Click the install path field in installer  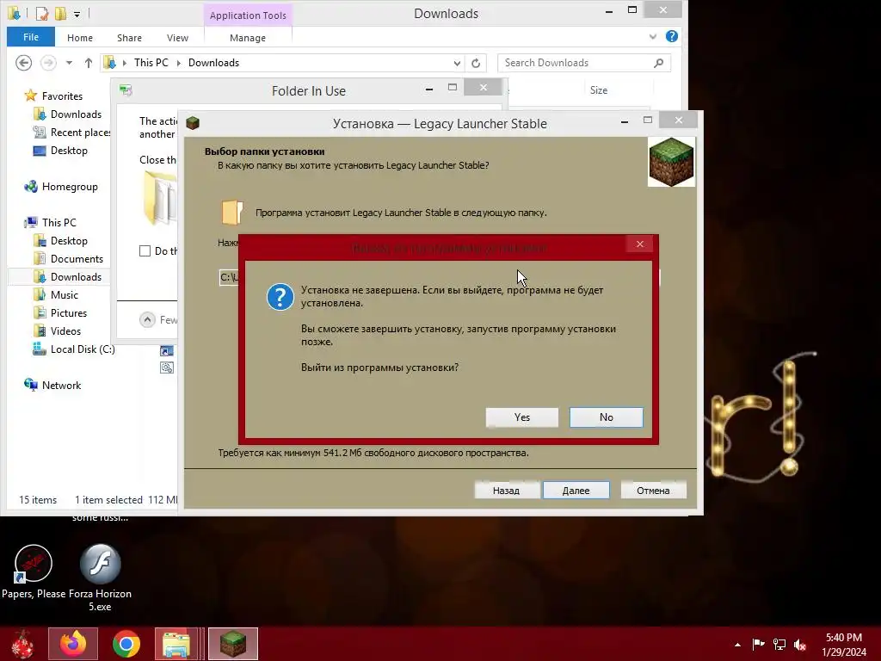[x=229, y=277]
